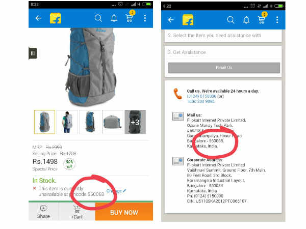Change the delivery pincode
This screenshot has height=229, width=306.
[x=116, y=191]
